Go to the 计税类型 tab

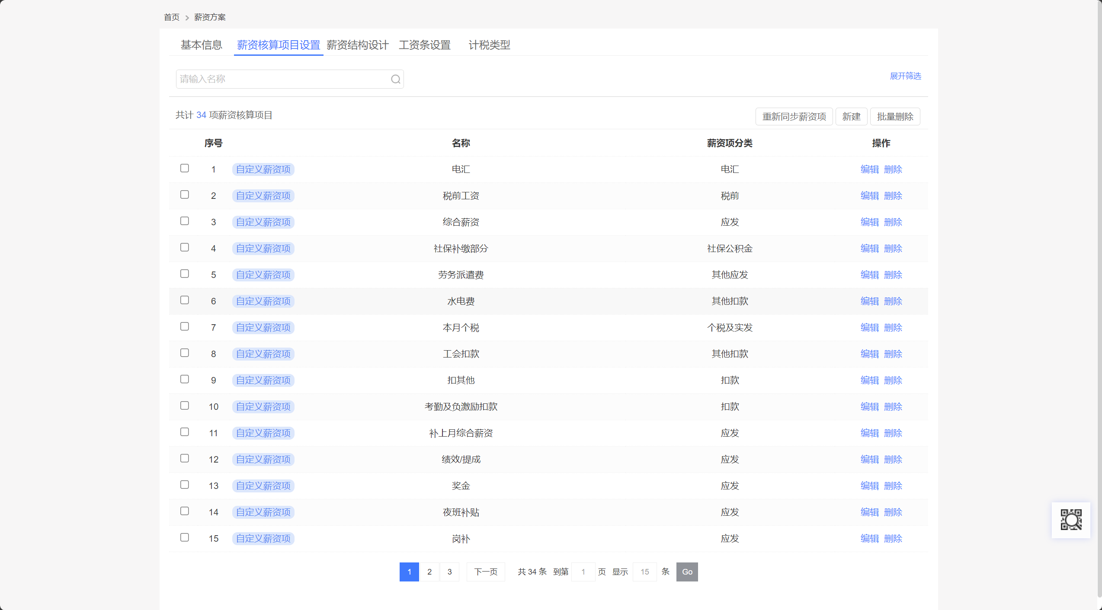coord(489,45)
